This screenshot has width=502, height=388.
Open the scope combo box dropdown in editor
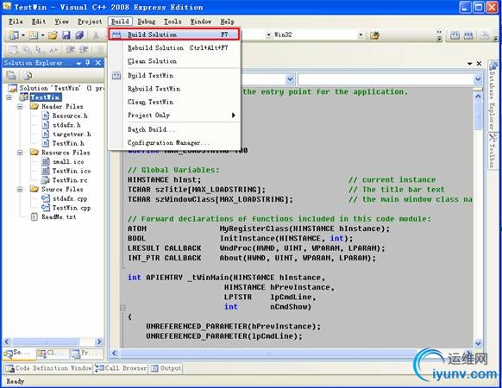[290, 78]
